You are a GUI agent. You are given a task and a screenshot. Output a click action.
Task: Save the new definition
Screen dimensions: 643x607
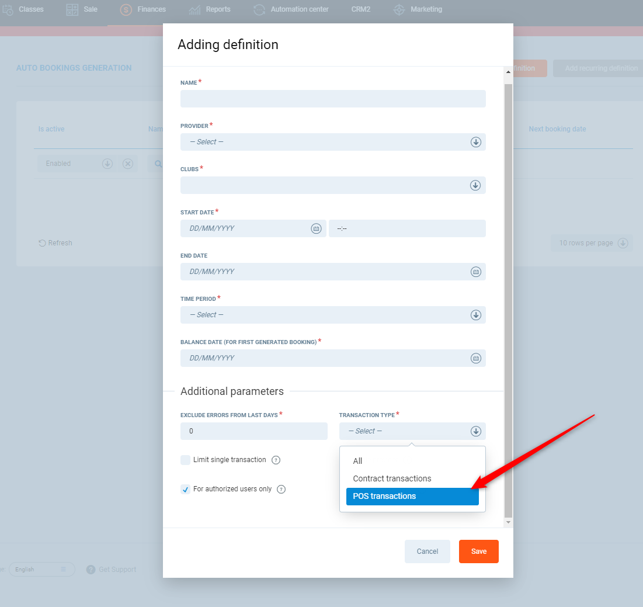[x=478, y=551]
